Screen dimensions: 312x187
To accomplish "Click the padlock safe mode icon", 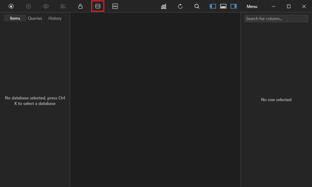I will tap(80, 6).
